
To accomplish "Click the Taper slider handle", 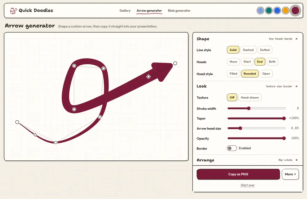I will click(x=284, y=118).
